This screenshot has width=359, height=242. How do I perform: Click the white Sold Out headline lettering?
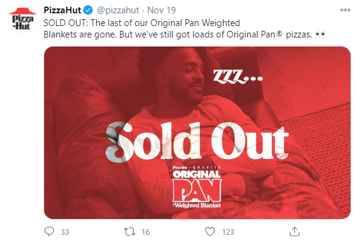(x=197, y=142)
